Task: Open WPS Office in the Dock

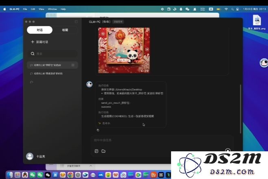Action: click(x=116, y=175)
